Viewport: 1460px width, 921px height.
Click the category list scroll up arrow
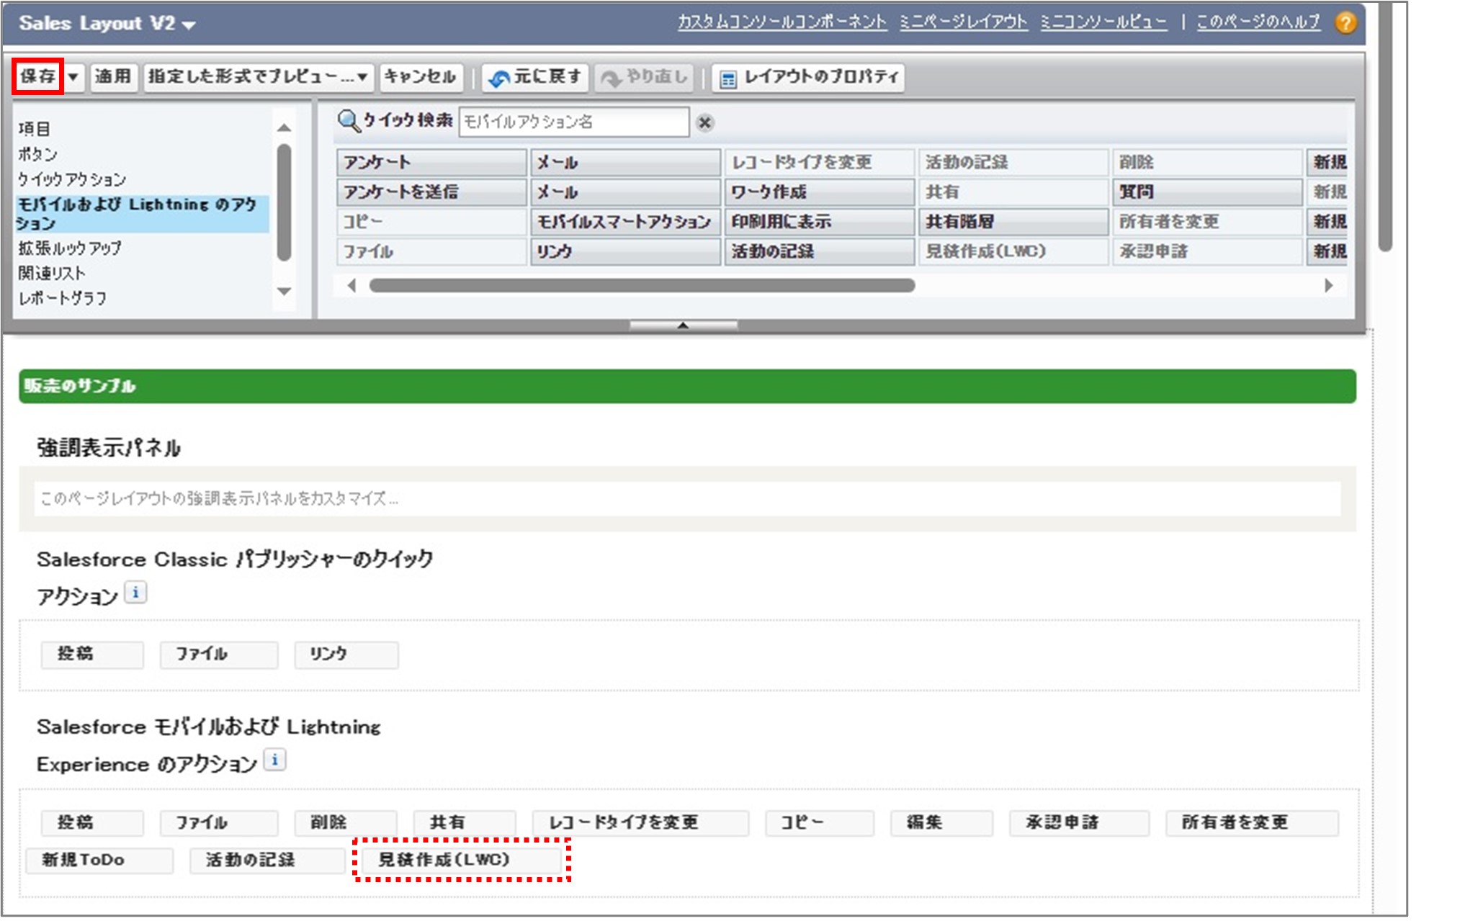[x=285, y=127]
